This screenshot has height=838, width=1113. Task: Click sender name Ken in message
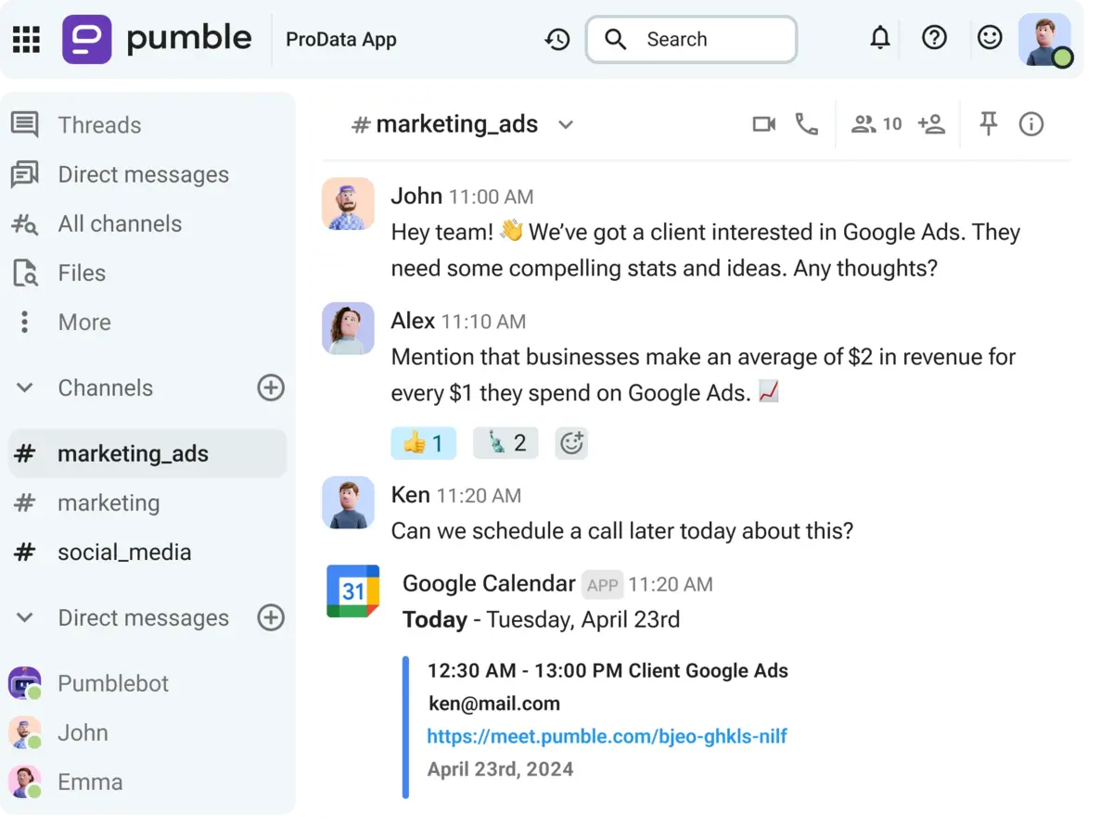[410, 495]
